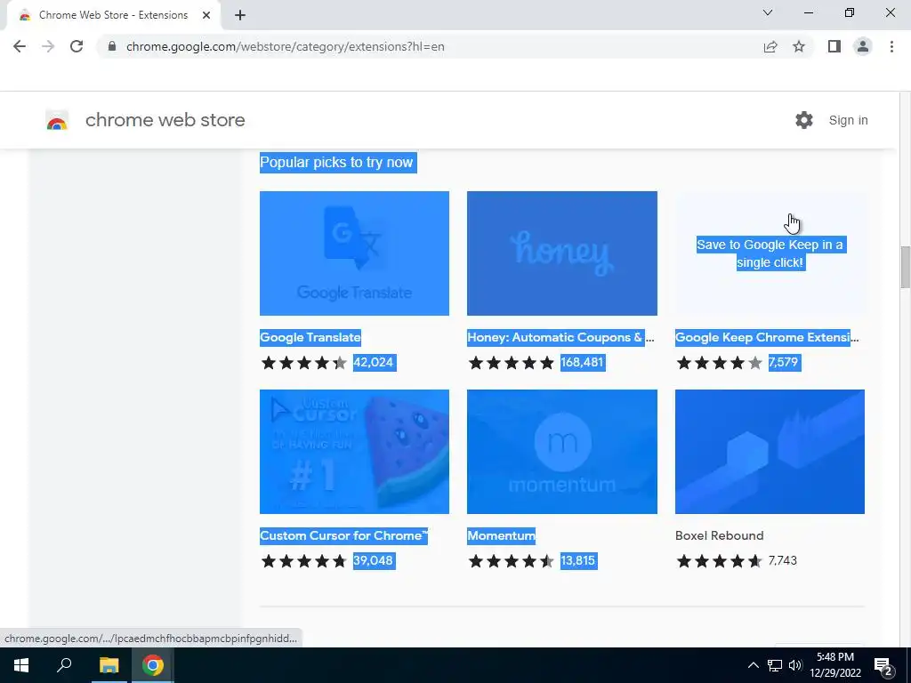Click the Momentum star rating

(x=512, y=561)
